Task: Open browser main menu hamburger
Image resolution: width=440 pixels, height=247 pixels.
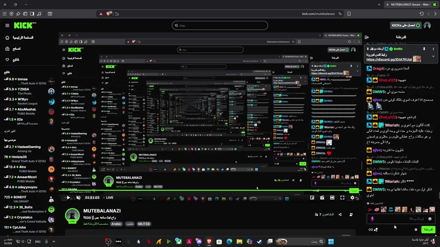Action: click(x=4, y=14)
